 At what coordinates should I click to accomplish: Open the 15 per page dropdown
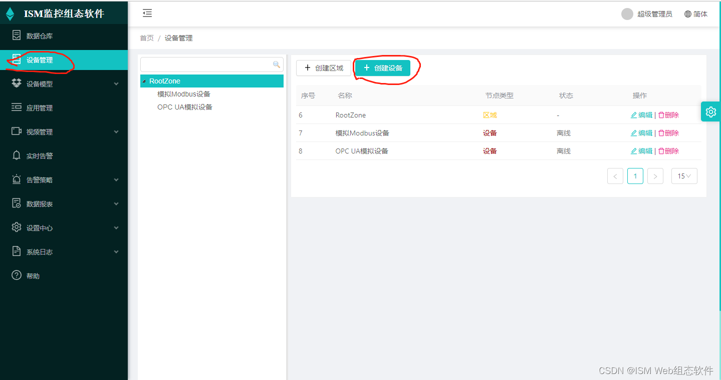(684, 176)
